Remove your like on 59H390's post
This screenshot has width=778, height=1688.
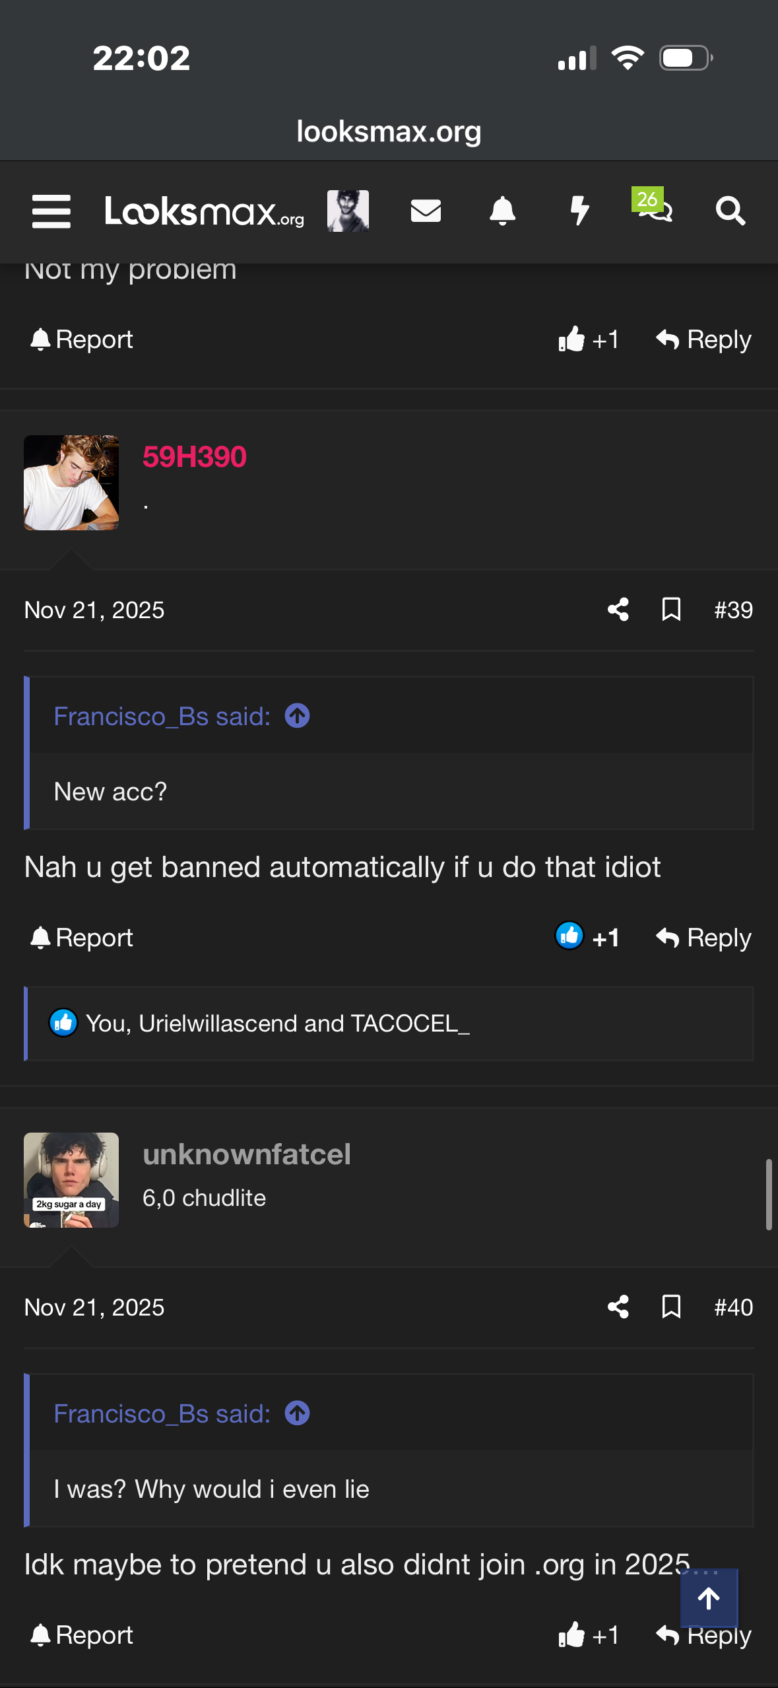click(x=587, y=937)
